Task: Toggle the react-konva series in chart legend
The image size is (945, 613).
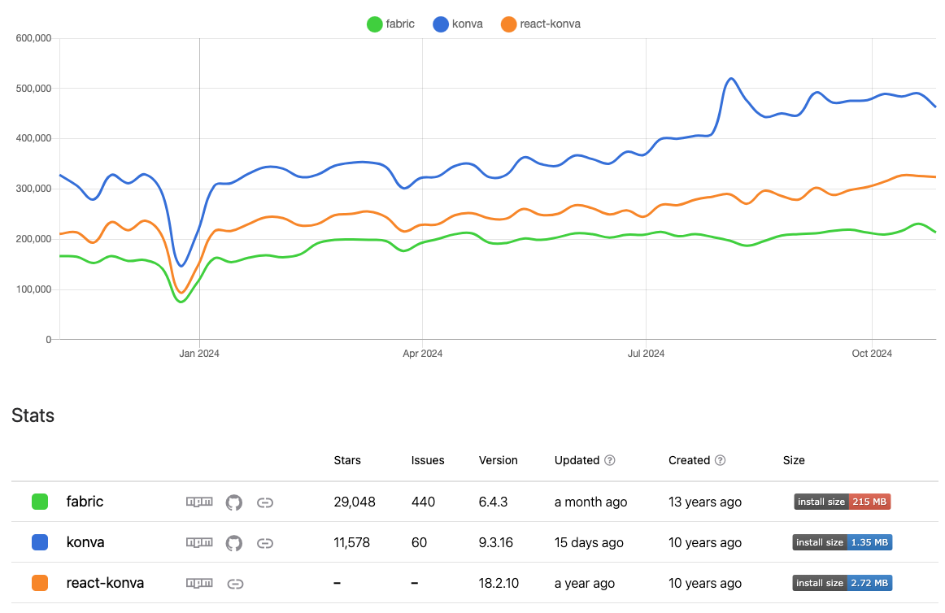Action: [540, 24]
